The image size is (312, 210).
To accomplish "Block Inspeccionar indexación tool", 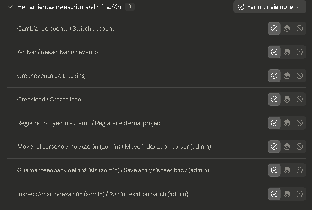I will coord(299,194).
